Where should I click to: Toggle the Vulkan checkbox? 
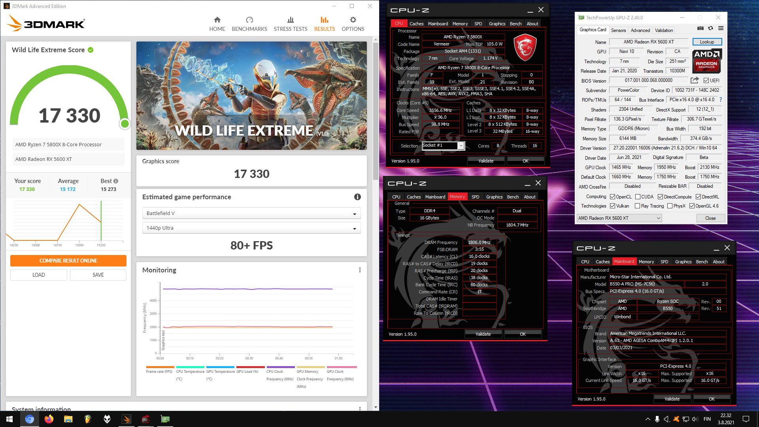point(612,206)
